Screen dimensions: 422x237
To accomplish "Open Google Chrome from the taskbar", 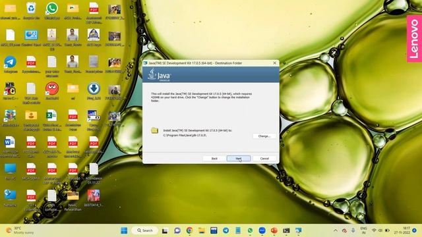I will coord(189,230).
